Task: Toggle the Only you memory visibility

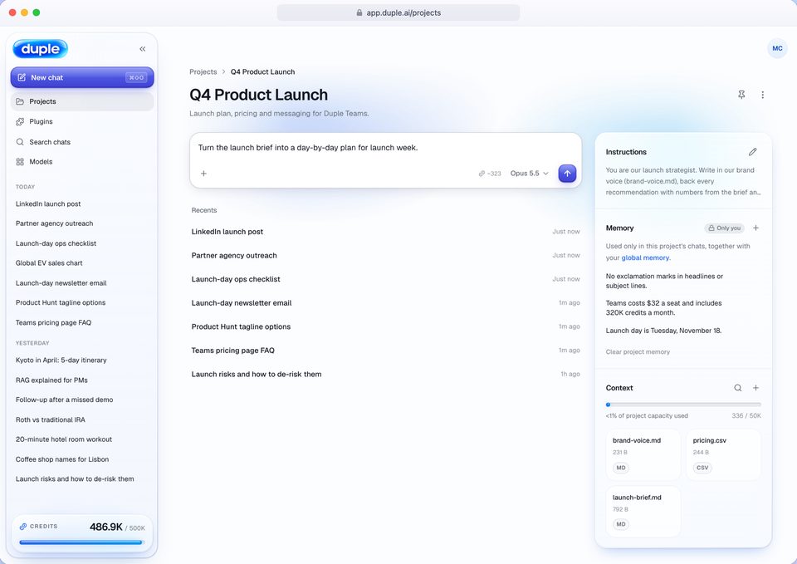Action: coord(724,228)
